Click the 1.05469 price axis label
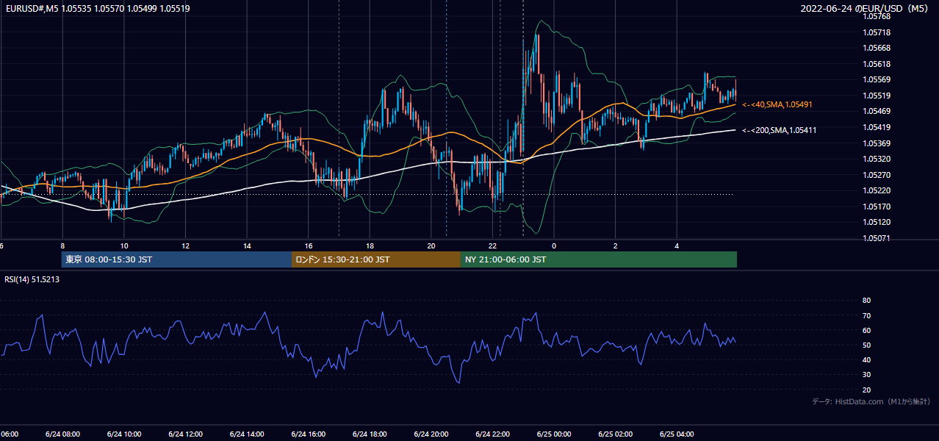The height and width of the screenshot is (441, 939). click(877, 111)
